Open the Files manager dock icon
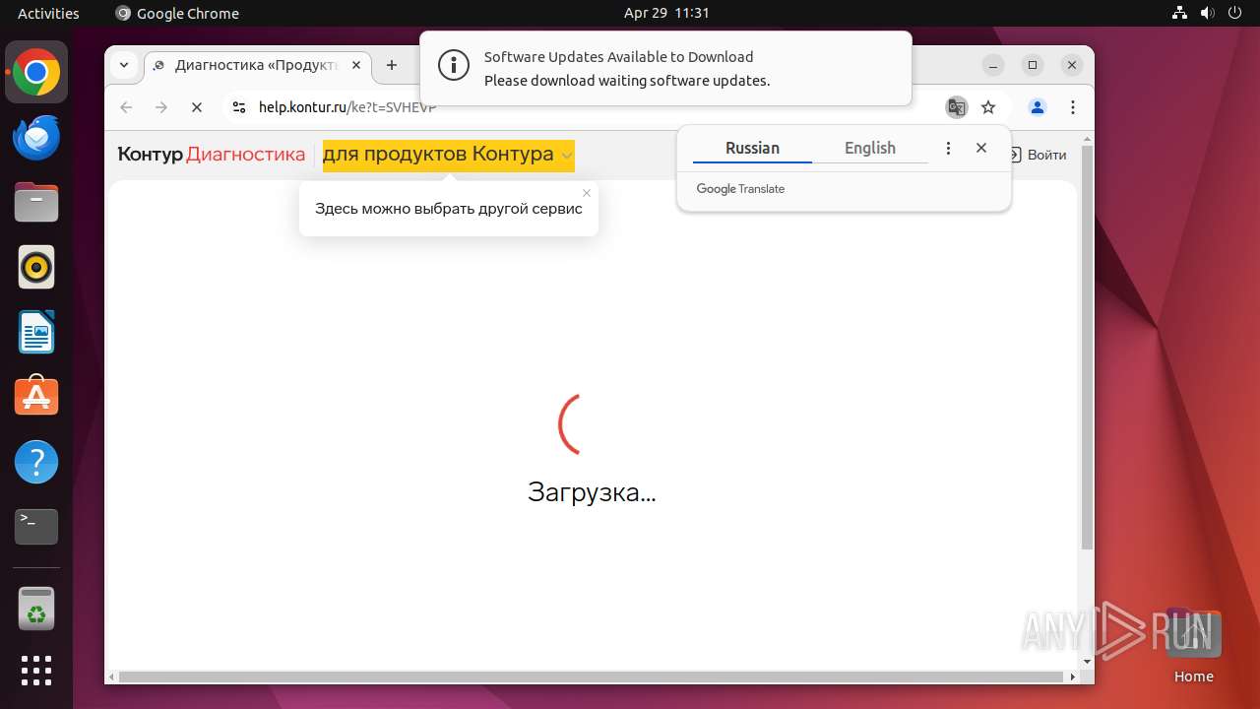 click(x=36, y=203)
